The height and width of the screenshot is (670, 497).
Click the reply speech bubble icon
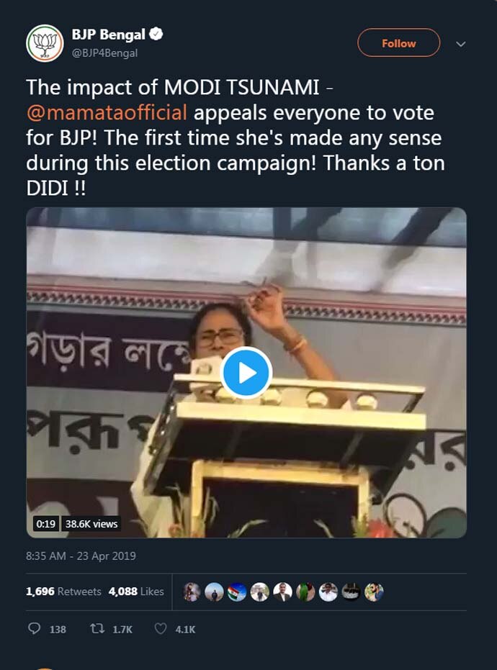tap(34, 628)
